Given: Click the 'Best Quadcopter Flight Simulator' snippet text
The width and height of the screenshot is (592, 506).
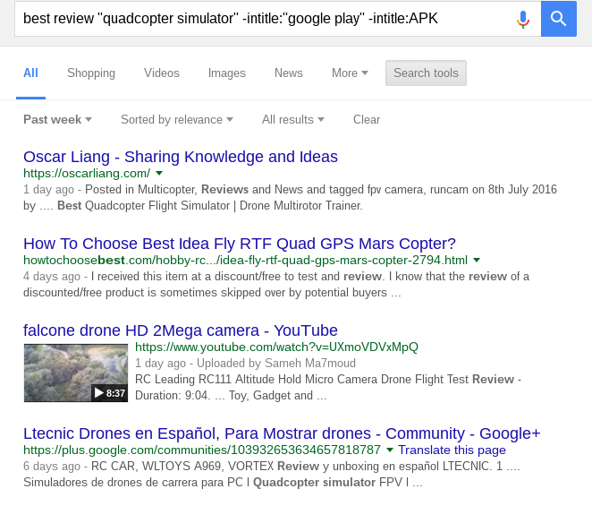Looking at the screenshot, I should point(143,206).
